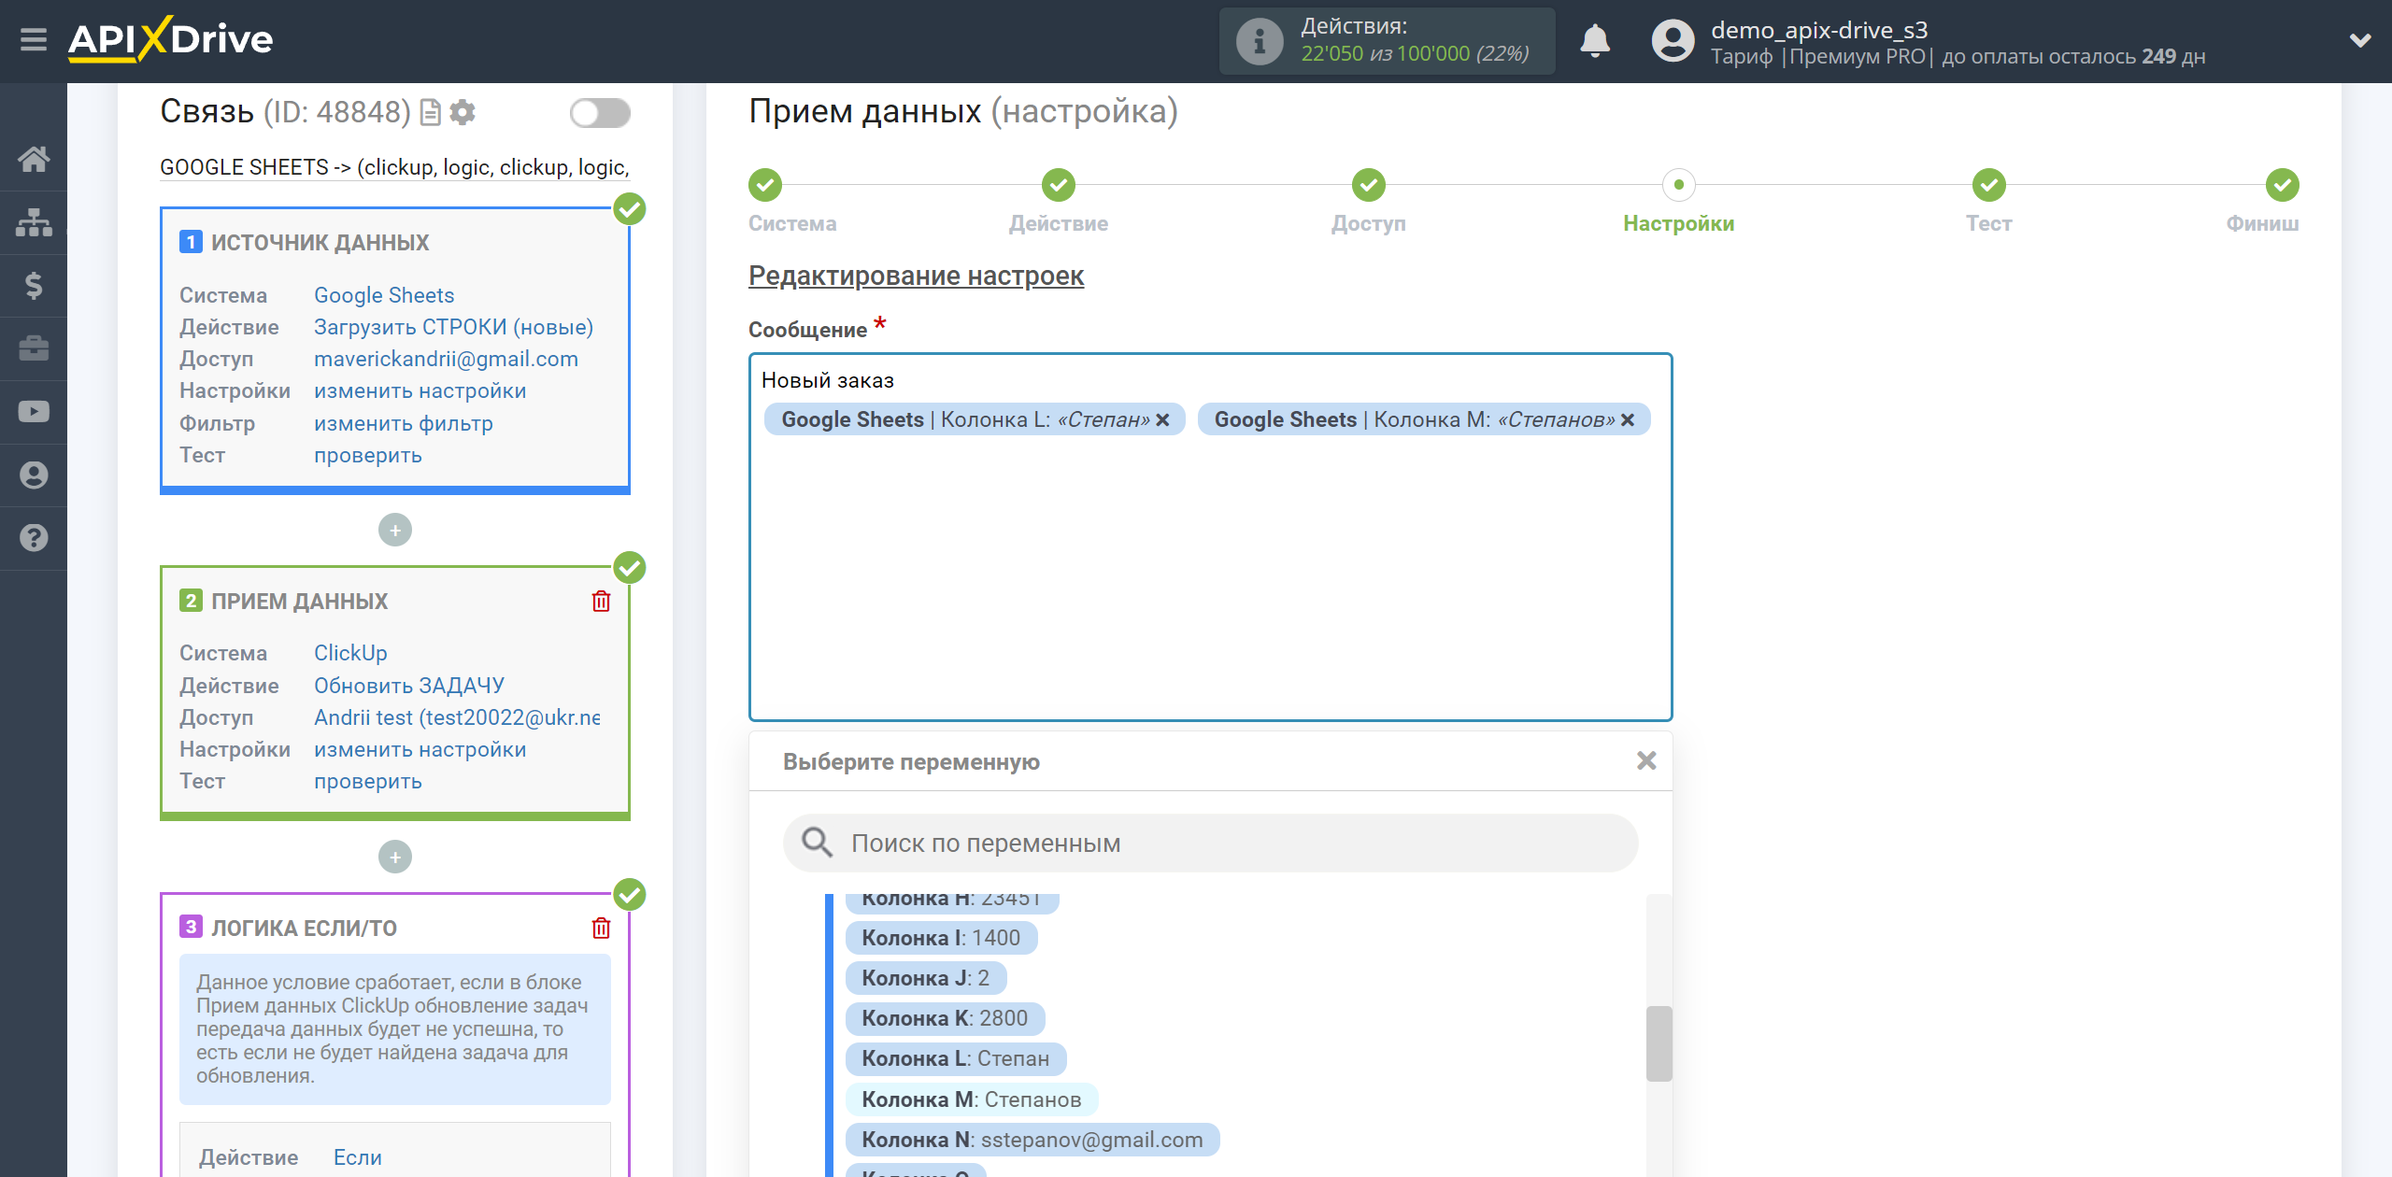Delete the ПРИЕМ ДАННЫХ block
The width and height of the screenshot is (2392, 1177).
point(601,601)
